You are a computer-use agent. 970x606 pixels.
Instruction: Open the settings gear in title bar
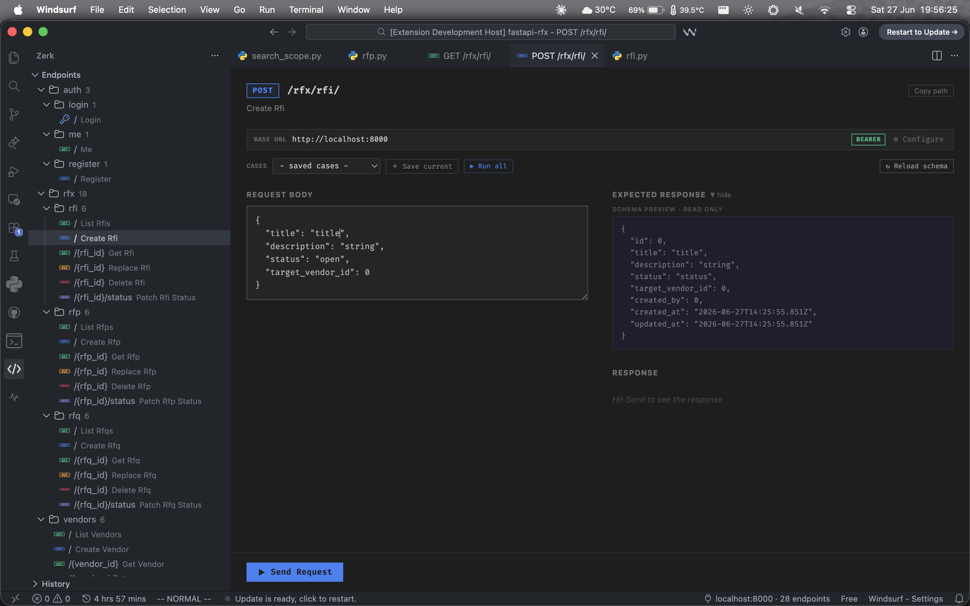(x=846, y=32)
